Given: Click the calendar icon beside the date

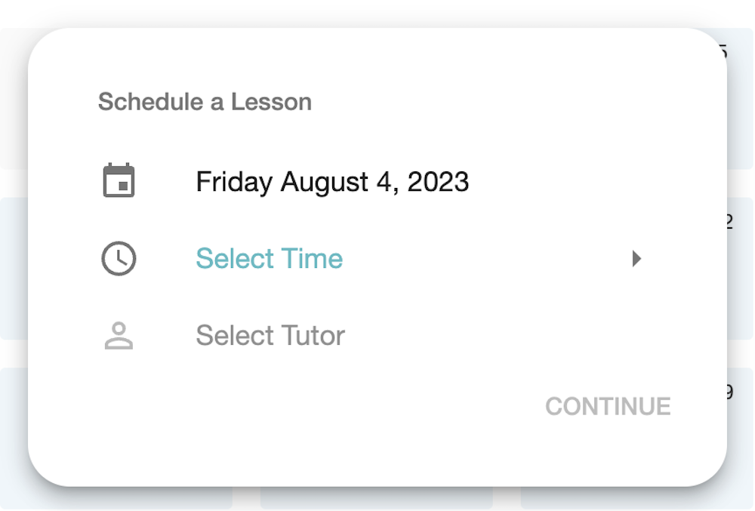Looking at the screenshot, I should pos(119,181).
